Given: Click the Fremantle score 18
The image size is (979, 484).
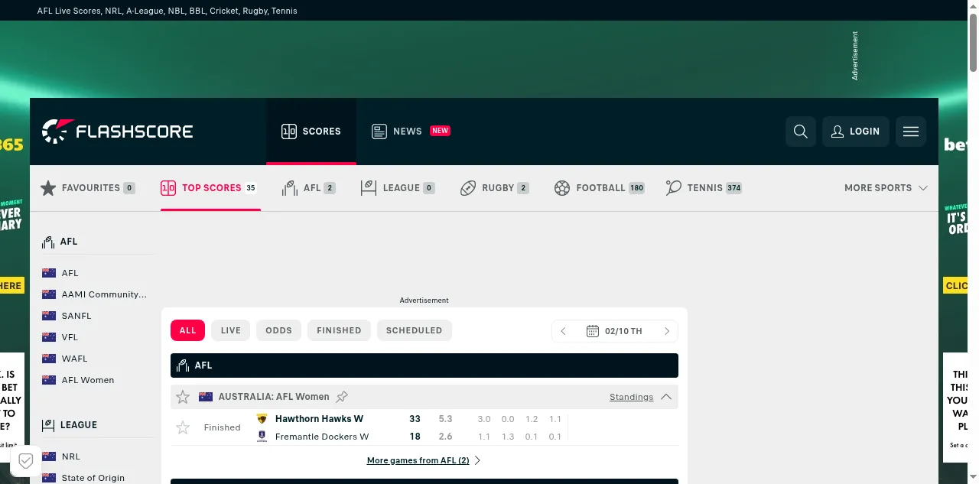Looking at the screenshot, I should tap(415, 437).
